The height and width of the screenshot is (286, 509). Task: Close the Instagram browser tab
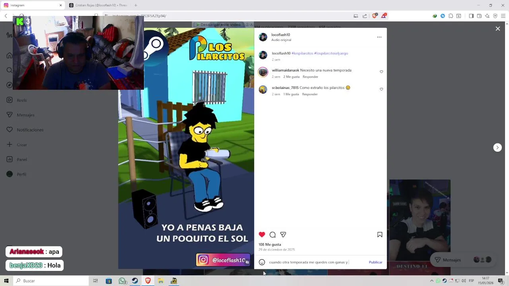(x=60, y=5)
